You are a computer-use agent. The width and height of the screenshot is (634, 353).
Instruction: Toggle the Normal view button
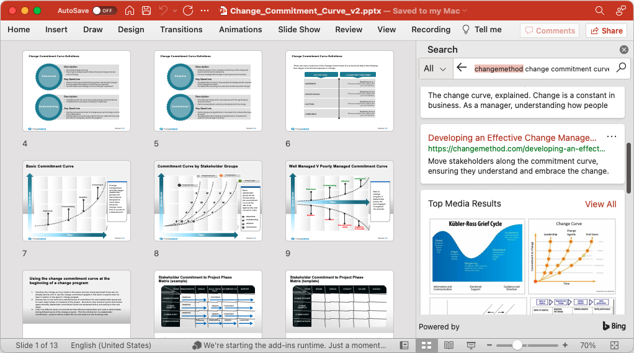pos(404,345)
